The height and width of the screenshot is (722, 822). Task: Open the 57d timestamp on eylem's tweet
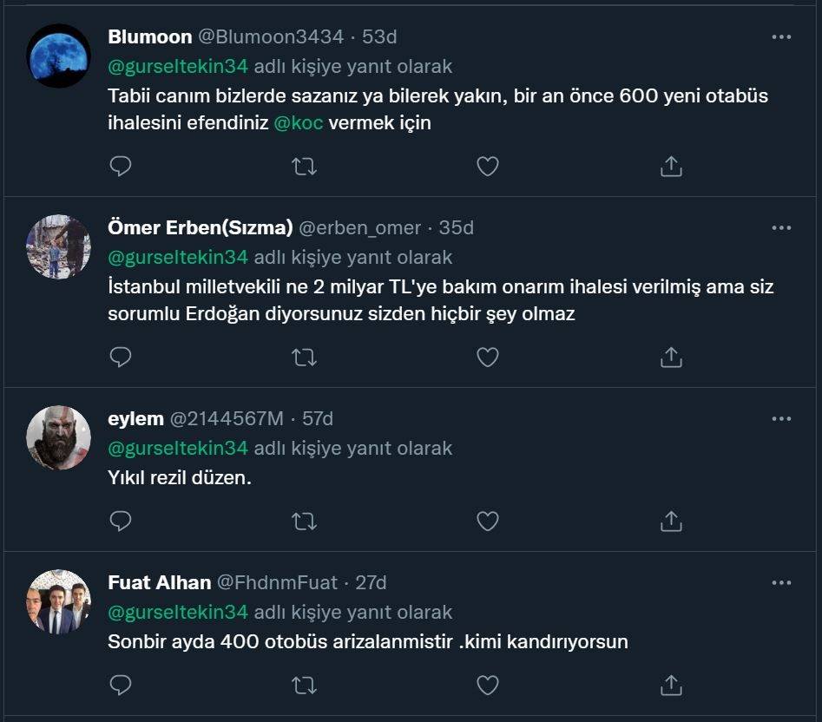(x=317, y=419)
